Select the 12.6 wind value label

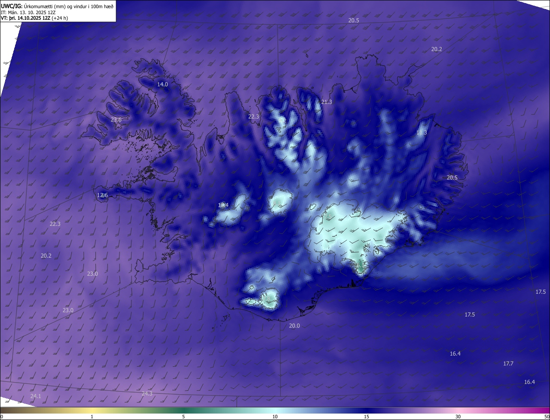(102, 195)
